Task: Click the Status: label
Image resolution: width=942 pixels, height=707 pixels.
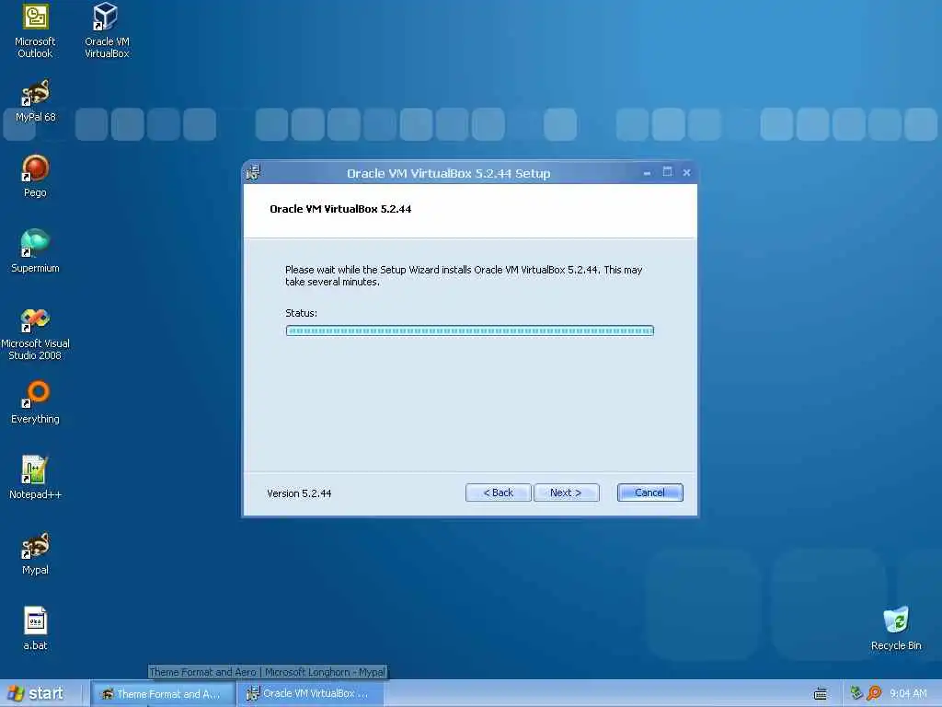Action: click(x=301, y=313)
